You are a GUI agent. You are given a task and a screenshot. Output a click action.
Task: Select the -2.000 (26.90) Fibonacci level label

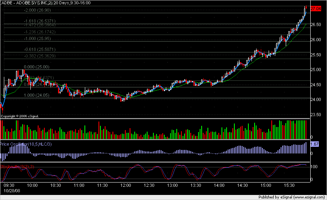click(x=37, y=10)
